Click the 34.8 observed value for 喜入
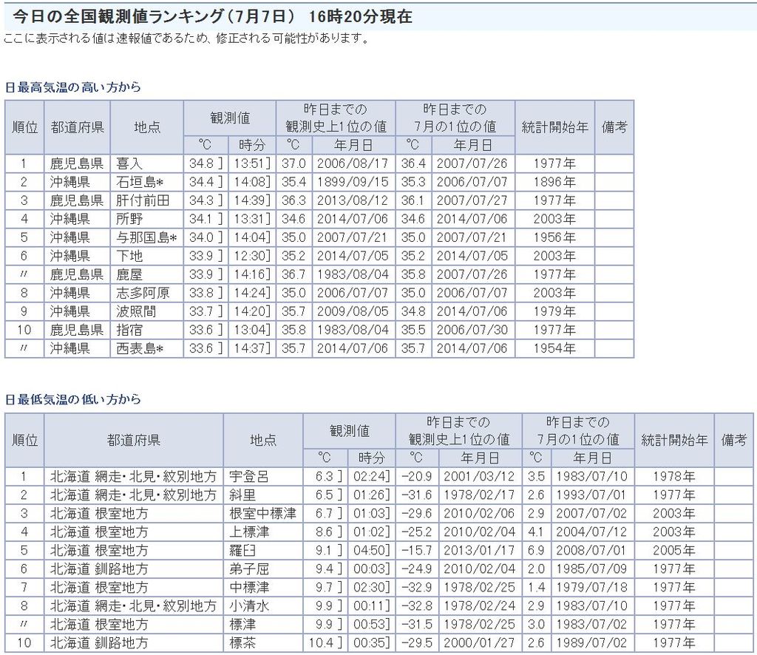 (x=201, y=164)
